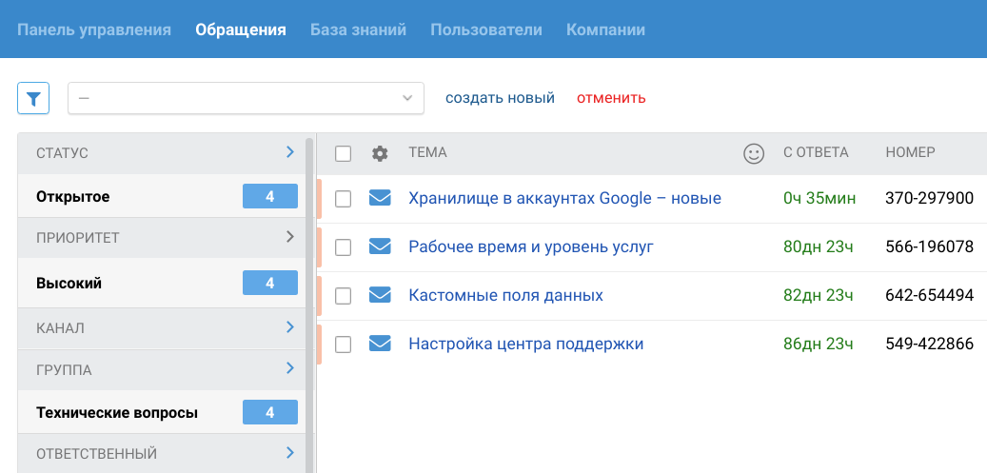The image size is (987, 473).
Task: Click ticket number 549-422866
Action: (x=930, y=344)
